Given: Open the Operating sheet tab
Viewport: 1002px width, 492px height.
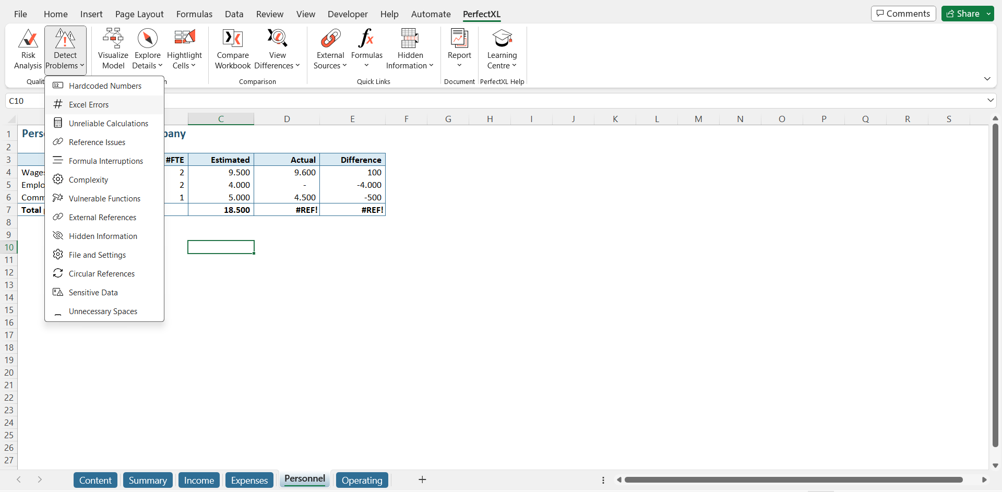Looking at the screenshot, I should point(362,480).
